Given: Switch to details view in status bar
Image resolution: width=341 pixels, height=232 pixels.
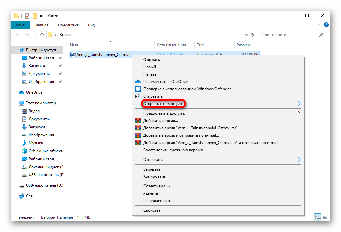Looking at the screenshot, I should pos(318,217).
